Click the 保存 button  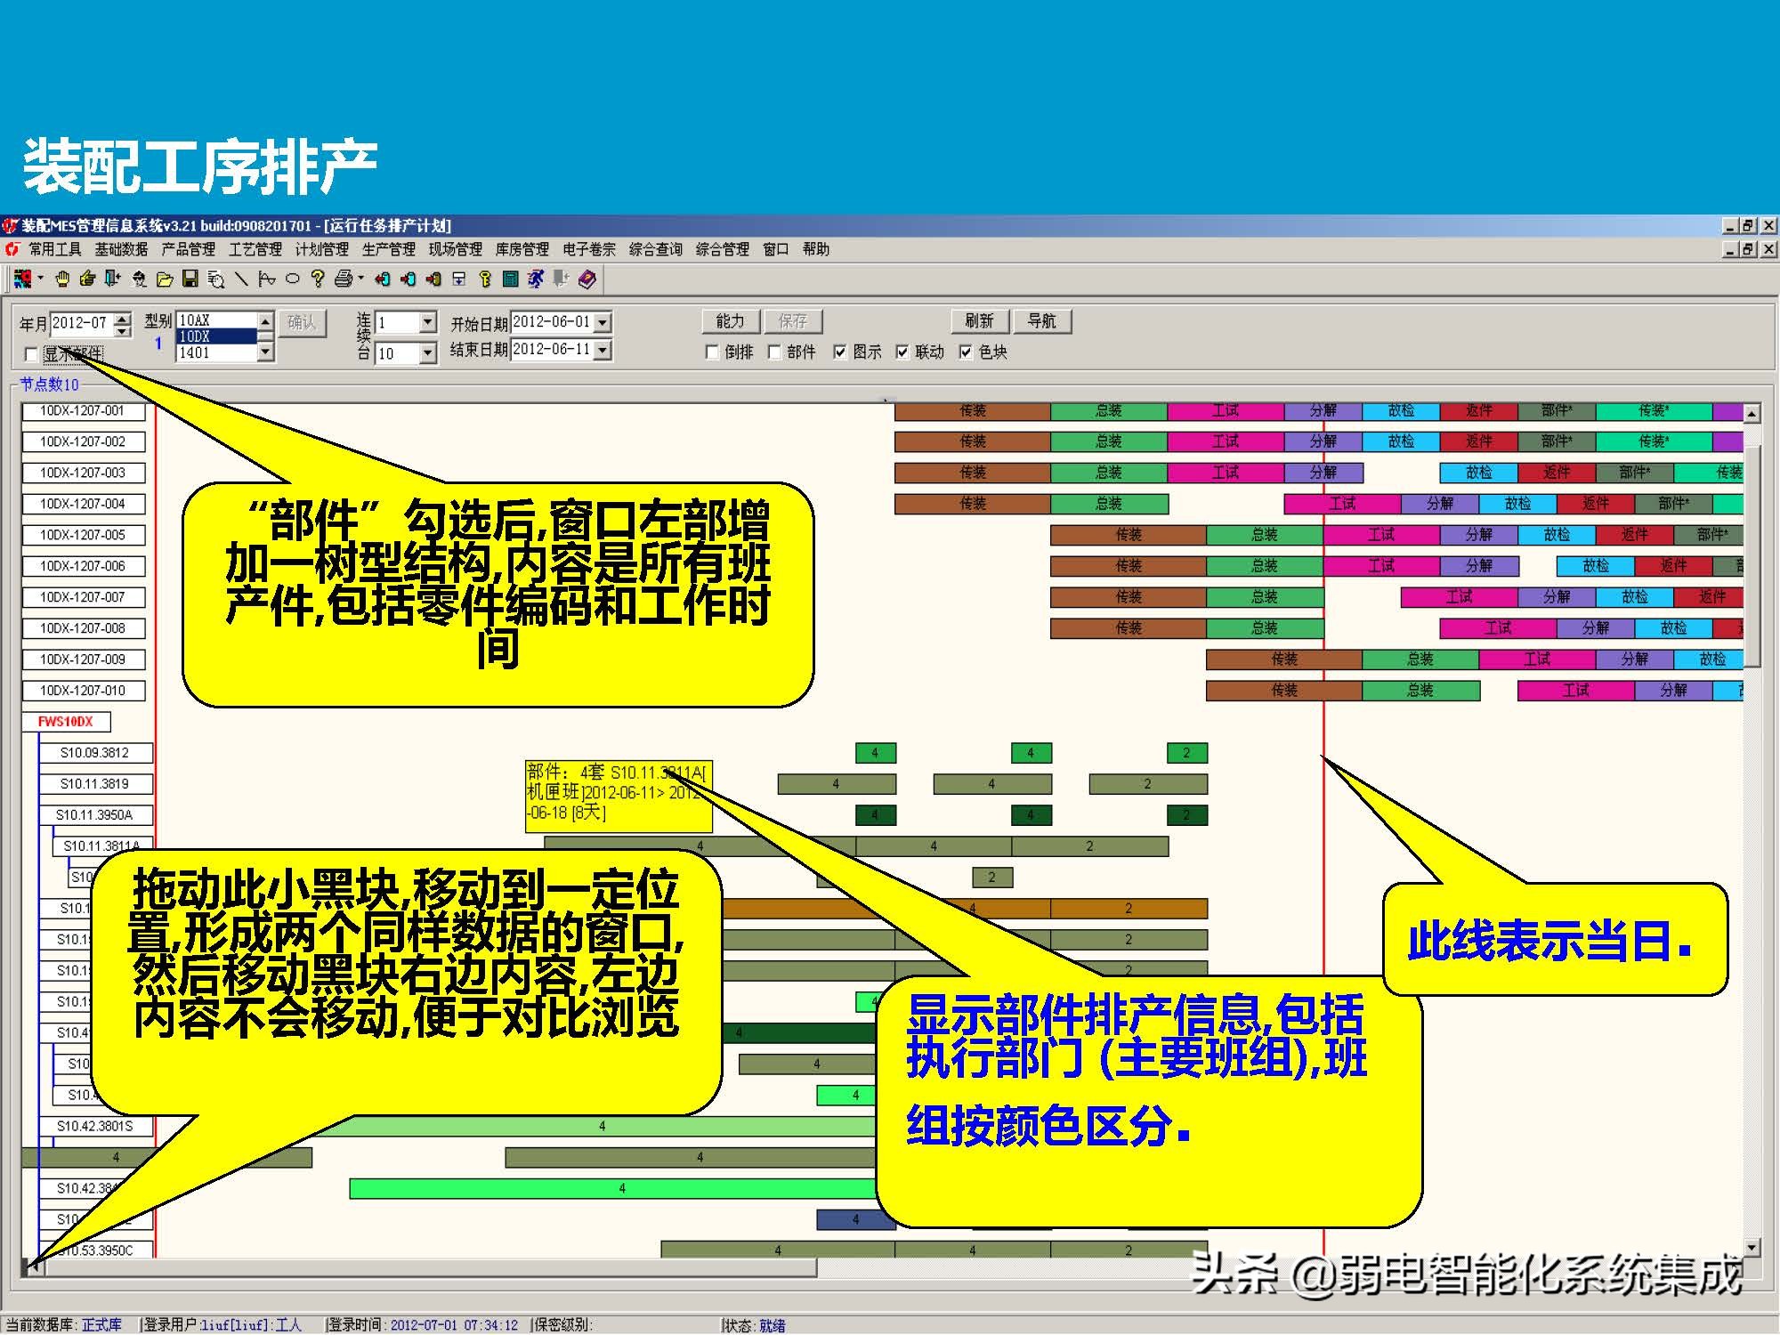[x=792, y=321]
